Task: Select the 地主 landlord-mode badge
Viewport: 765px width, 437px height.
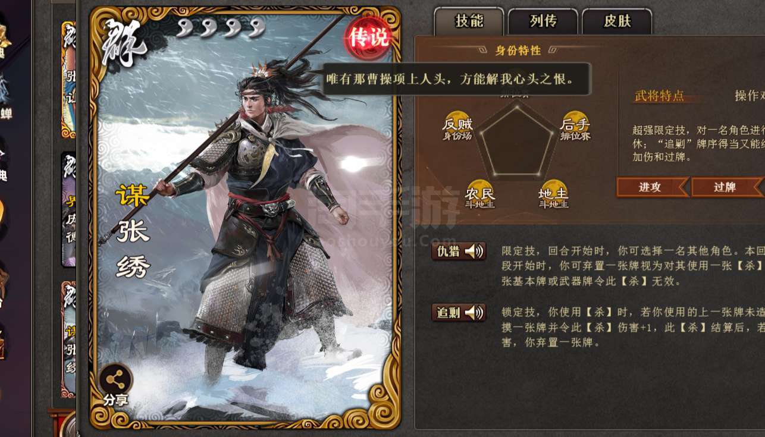Action: click(x=553, y=194)
